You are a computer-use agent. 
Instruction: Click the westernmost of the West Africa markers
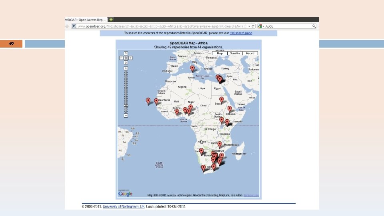[x=177, y=112]
